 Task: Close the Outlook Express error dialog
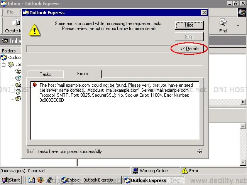(x=204, y=13)
